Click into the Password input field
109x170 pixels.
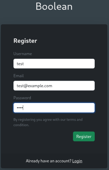(54, 108)
